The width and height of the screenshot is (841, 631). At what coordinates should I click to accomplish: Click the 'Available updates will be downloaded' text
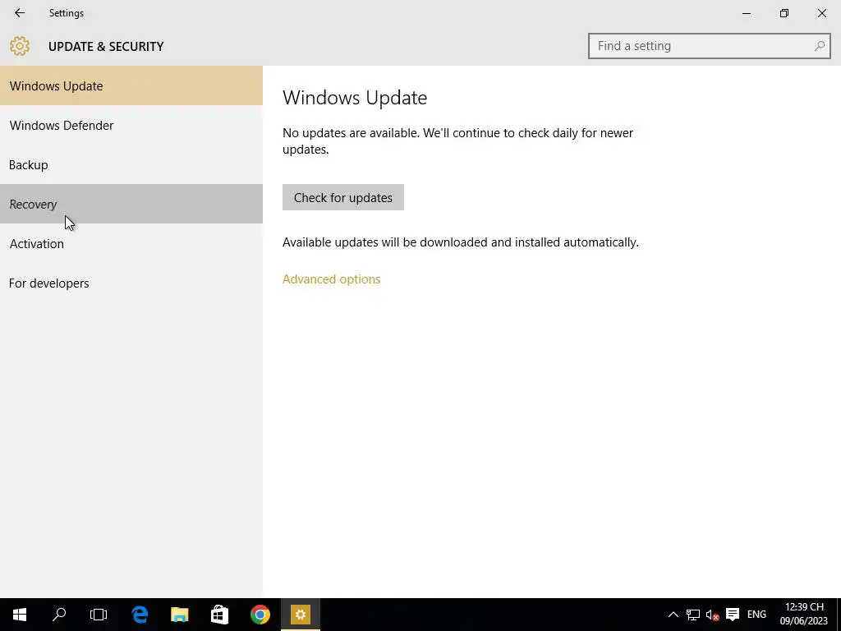(461, 242)
